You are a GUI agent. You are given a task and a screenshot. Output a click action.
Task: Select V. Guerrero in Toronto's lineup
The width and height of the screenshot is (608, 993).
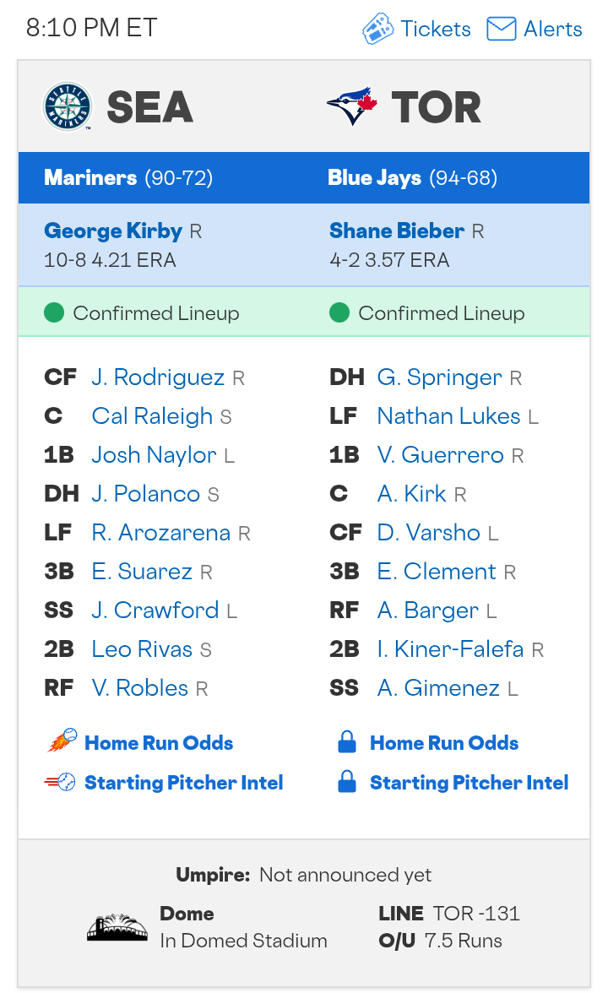click(x=440, y=455)
